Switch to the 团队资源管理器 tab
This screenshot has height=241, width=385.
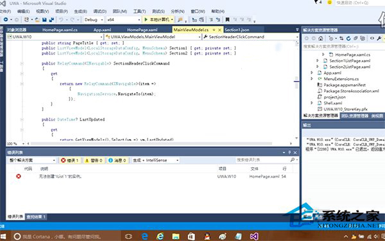tap(355, 116)
